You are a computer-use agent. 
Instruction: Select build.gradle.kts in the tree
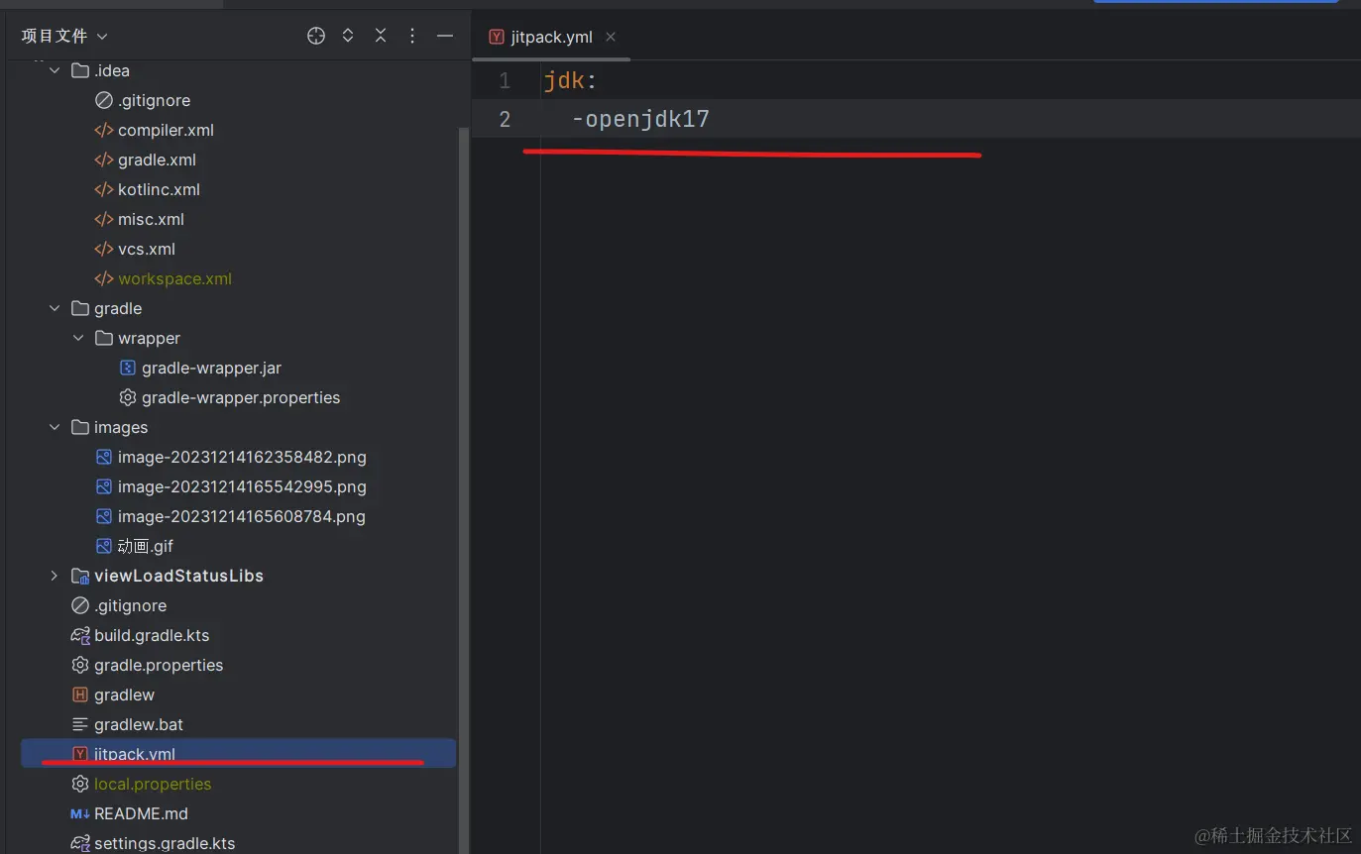[152, 635]
